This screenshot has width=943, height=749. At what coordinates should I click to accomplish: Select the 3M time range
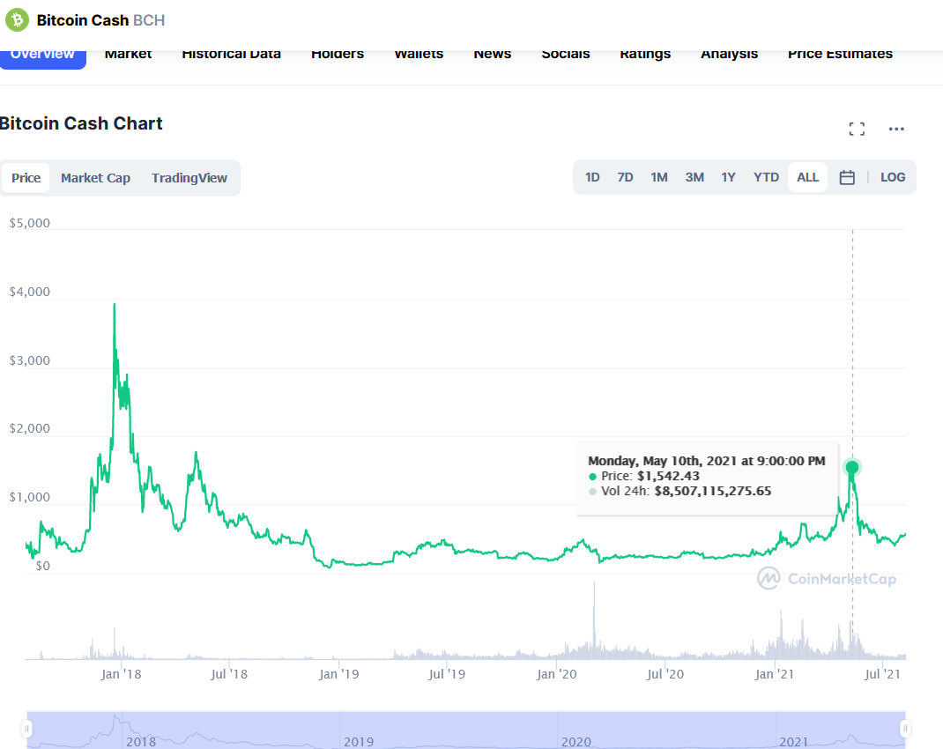click(x=694, y=177)
